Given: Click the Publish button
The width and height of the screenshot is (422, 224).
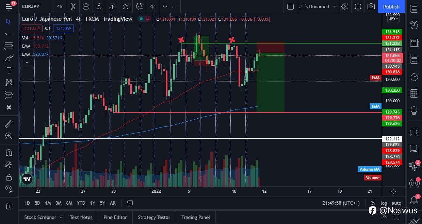Looking at the screenshot, I should click(391, 6).
